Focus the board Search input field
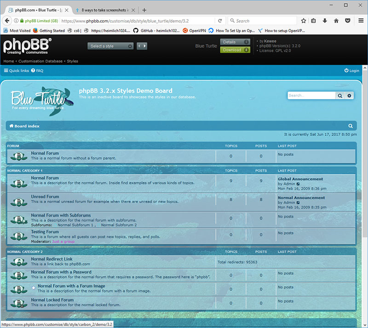Screen dimensions: 368x328 311,96
